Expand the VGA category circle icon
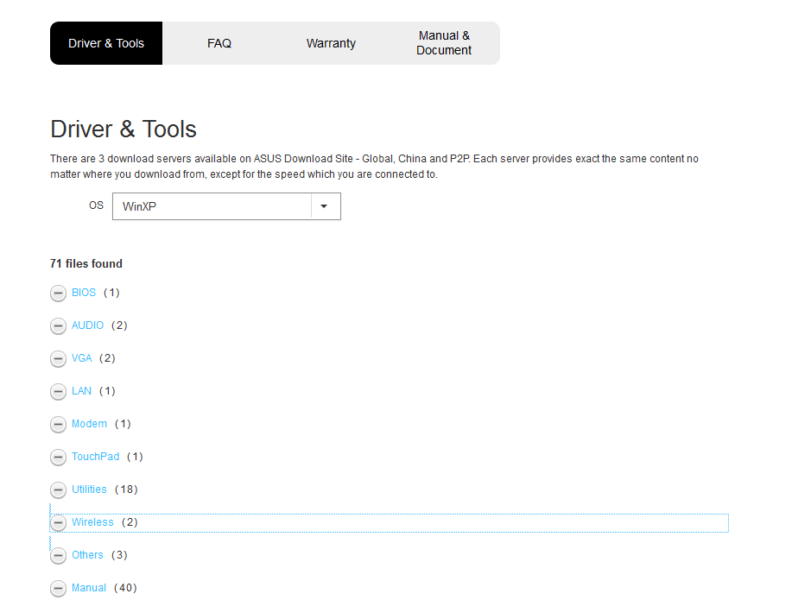This screenshot has height=600, width=811. pos(59,358)
